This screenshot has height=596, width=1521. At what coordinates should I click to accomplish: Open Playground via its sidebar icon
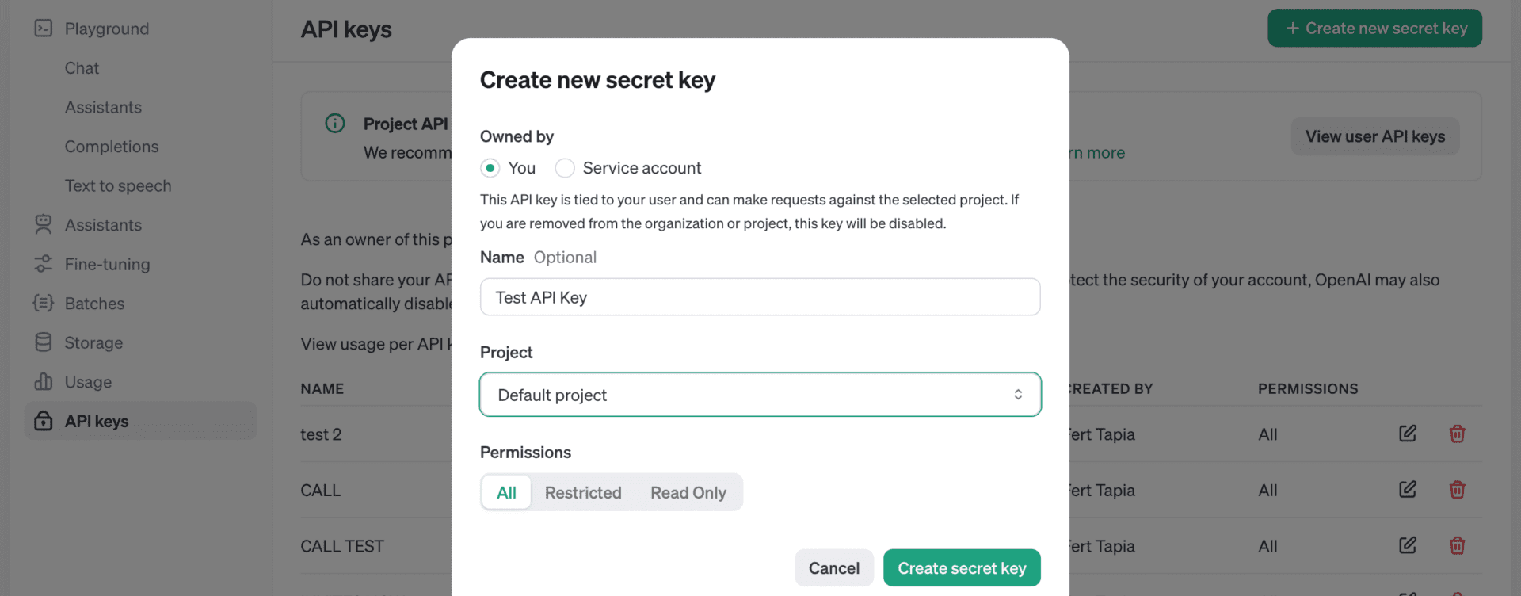(44, 29)
